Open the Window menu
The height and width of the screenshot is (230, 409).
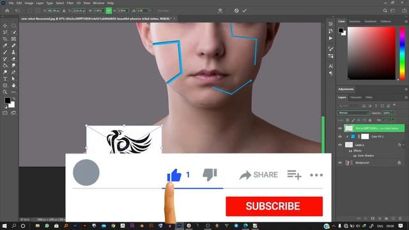[x=98, y=3]
